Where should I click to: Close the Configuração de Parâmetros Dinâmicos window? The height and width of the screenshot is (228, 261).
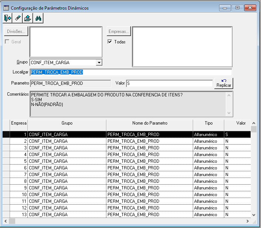(x=250, y=8)
